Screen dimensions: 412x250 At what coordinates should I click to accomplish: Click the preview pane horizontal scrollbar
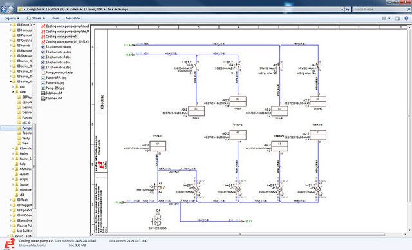tap(239, 235)
